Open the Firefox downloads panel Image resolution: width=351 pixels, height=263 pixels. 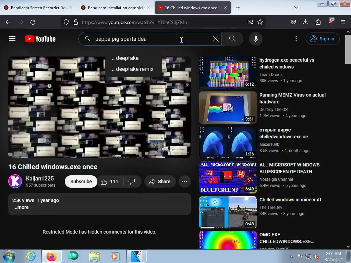click(305, 22)
